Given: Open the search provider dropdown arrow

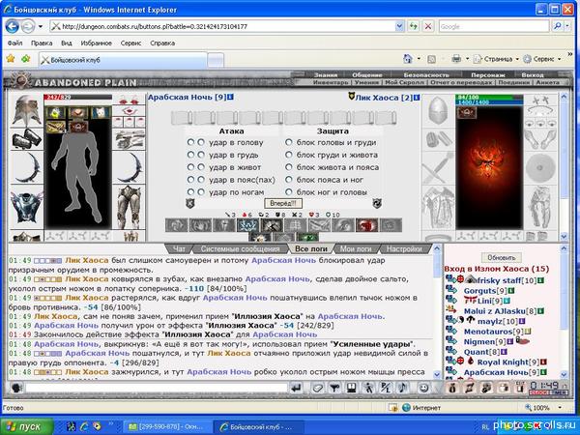Looking at the screenshot, I should click(x=567, y=26).
